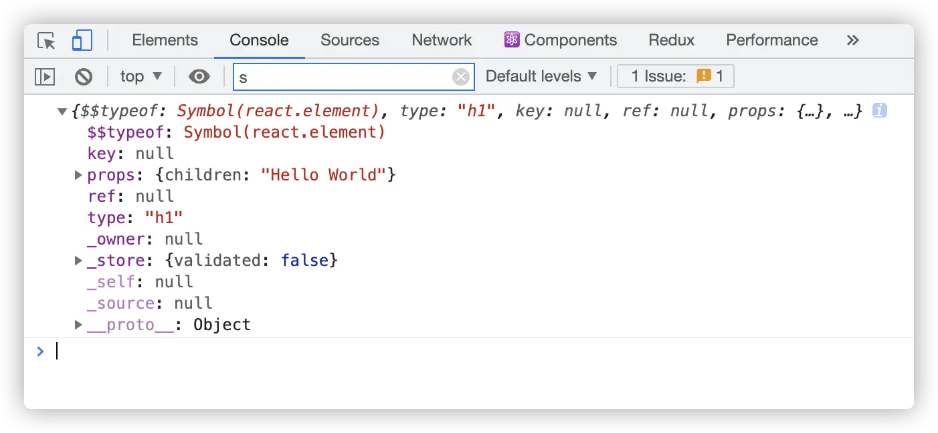Collapse the logged react element object
Image resolution: width=938 pixels, height=433 pixels.
(63, 112)
